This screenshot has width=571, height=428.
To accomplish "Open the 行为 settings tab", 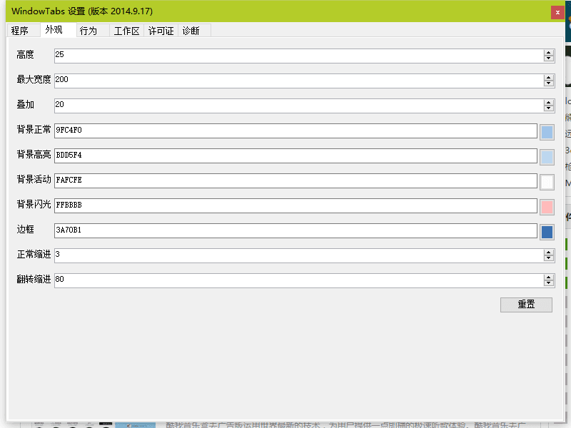I will click(x=88, y=30).
